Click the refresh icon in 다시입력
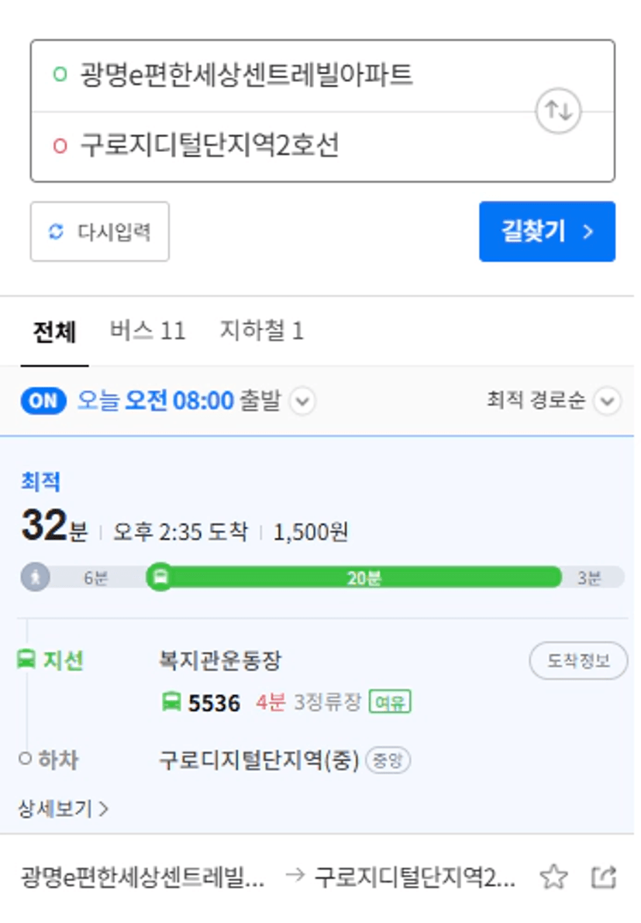The image size is (641, 923). (56, 232)
